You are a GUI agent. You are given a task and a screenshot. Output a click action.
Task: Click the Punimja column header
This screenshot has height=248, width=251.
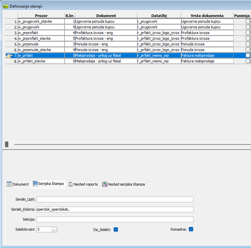[x=242, y=16]
